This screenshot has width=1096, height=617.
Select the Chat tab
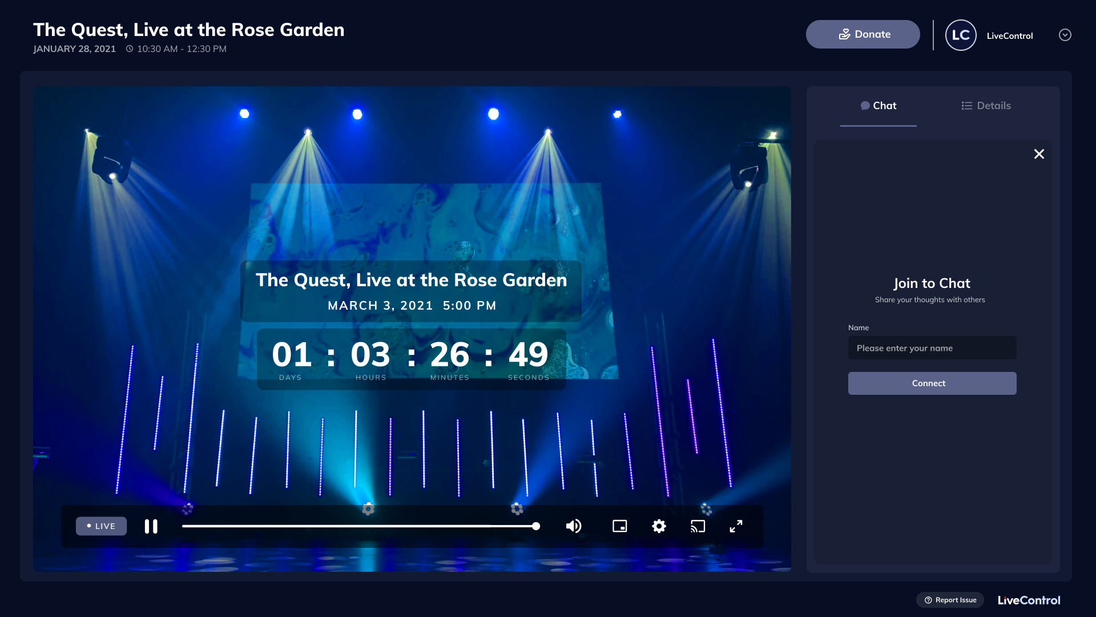(x=885, y=105)
